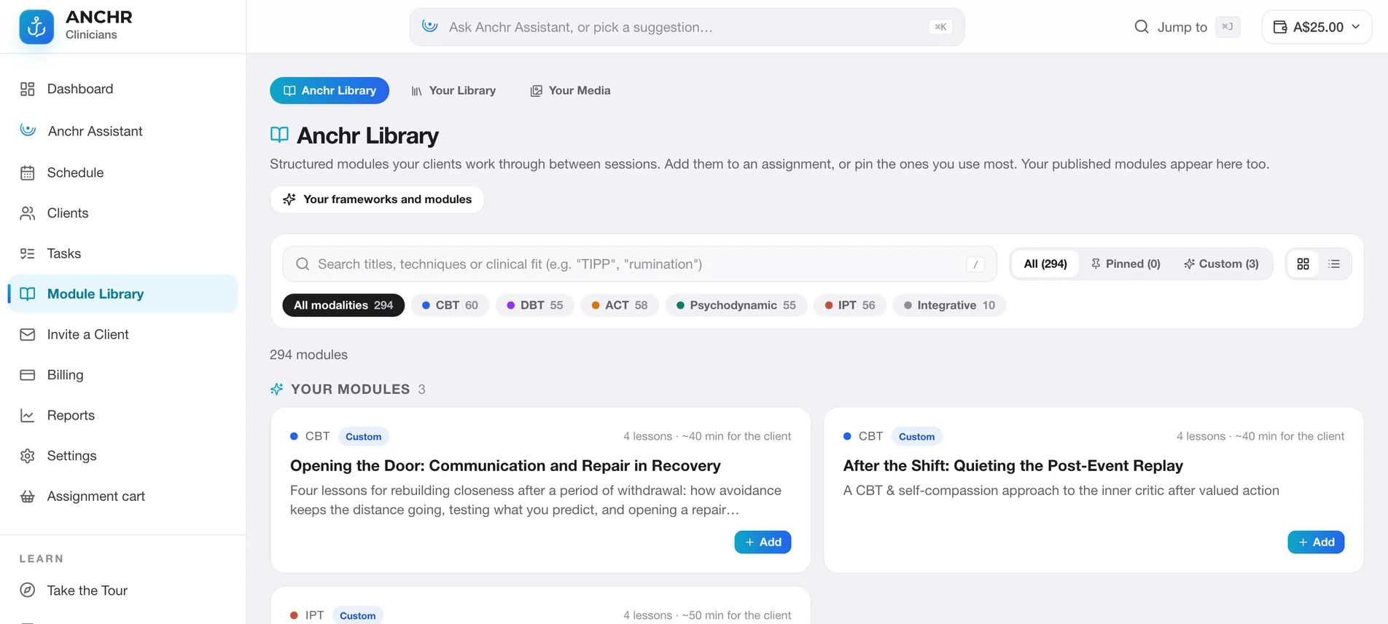Filter by ACT 58 modality
1388x624 pixels.
(x=619, y=305)
